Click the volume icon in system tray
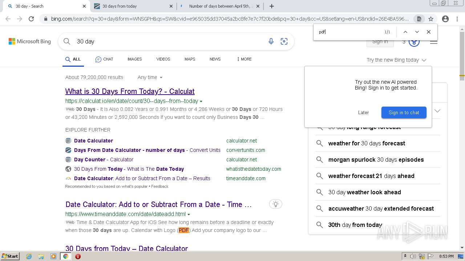This screenshot has width=465, height=261. [x=413, y=256]
